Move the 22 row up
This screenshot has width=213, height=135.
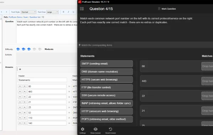tap(20, 97)
